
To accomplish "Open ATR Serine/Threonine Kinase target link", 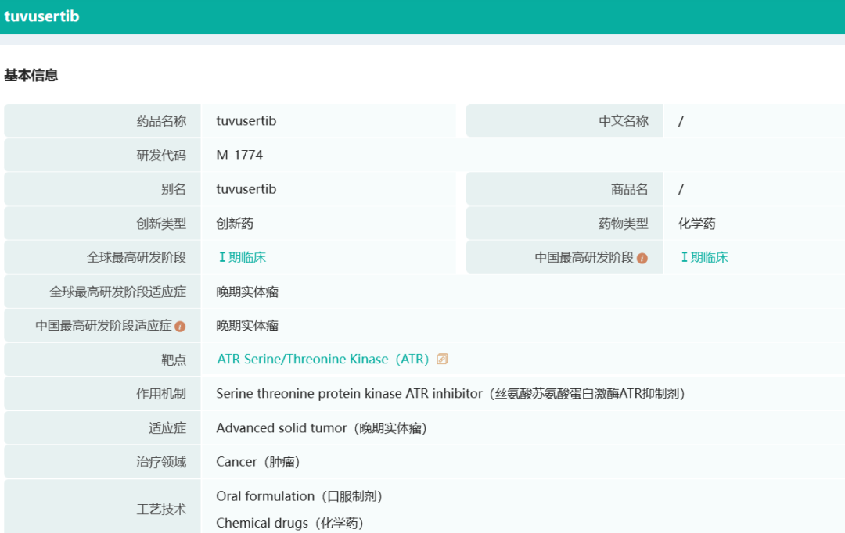I will pos(322,360).
